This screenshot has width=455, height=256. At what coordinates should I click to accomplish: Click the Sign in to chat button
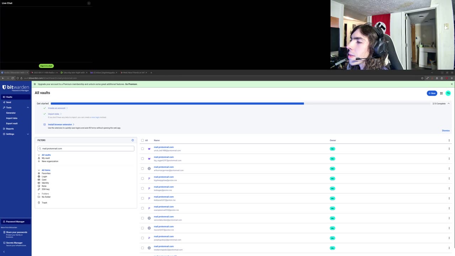coord(46,66)
